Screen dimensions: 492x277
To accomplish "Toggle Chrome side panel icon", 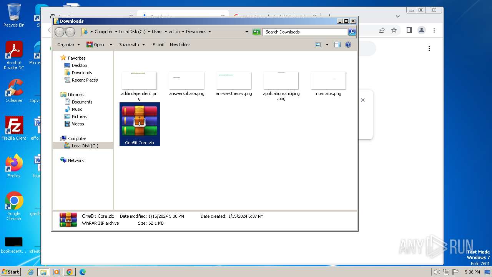I will pos(409,30).
